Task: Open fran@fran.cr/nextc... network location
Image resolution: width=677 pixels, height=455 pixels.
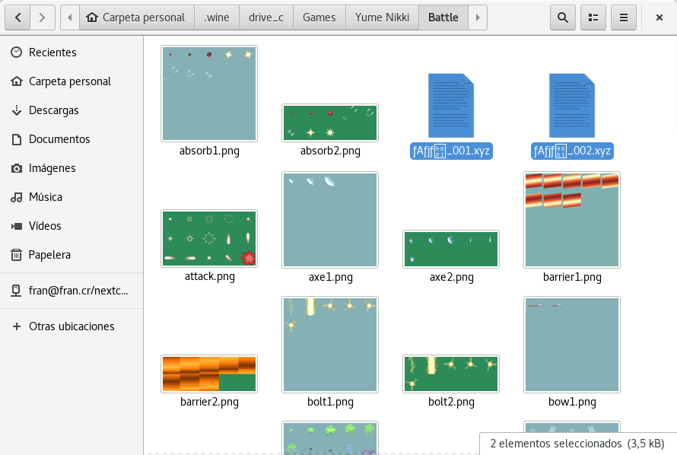Action: 72,291
